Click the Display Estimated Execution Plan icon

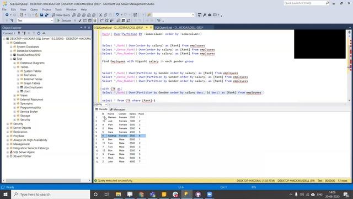point(85,20)
